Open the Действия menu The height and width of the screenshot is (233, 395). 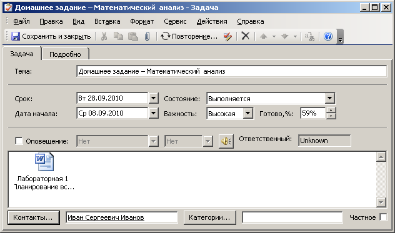212,21
